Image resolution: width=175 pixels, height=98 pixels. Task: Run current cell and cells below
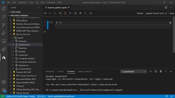pos(55,13)
